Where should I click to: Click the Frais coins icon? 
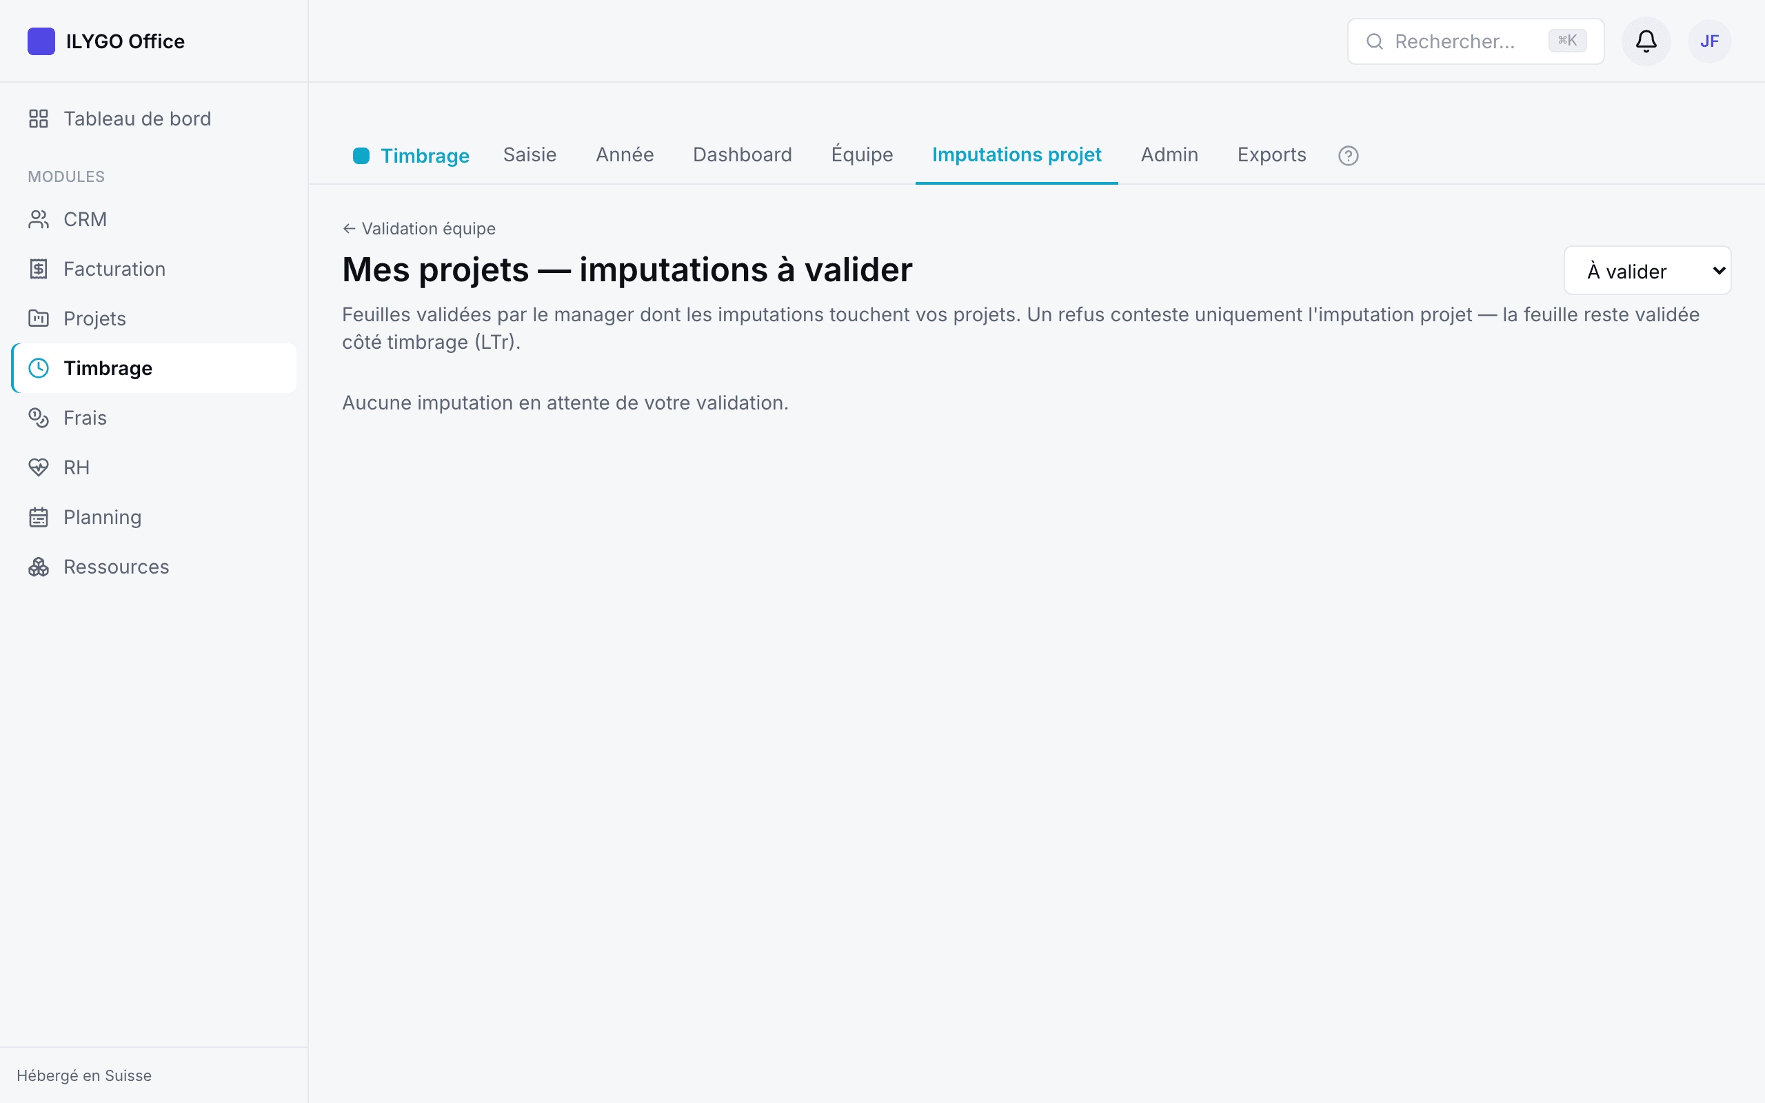click(x=39, y=418)
